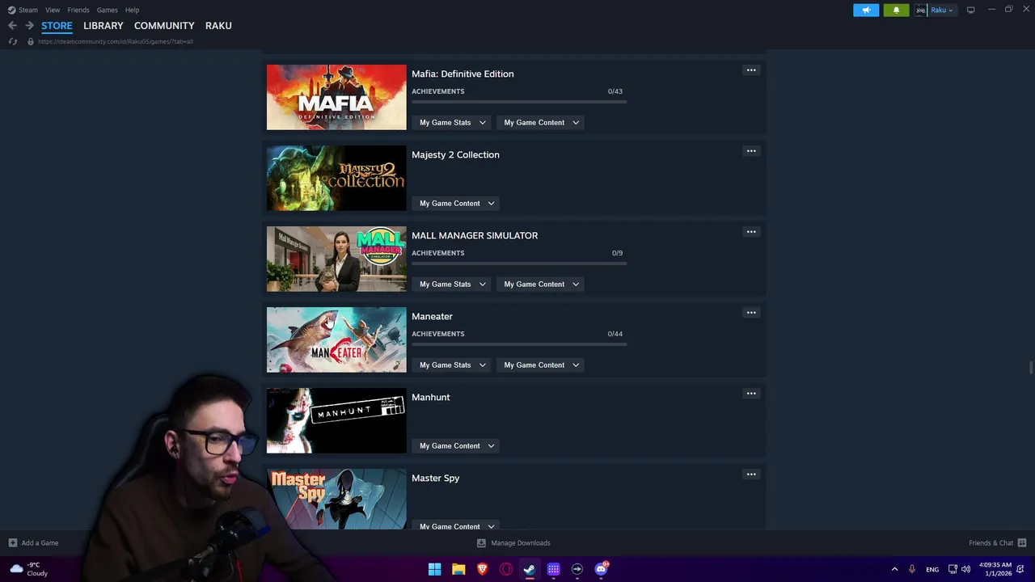
Task: Click the Add a Game label
Action: (x=40, y=543)
